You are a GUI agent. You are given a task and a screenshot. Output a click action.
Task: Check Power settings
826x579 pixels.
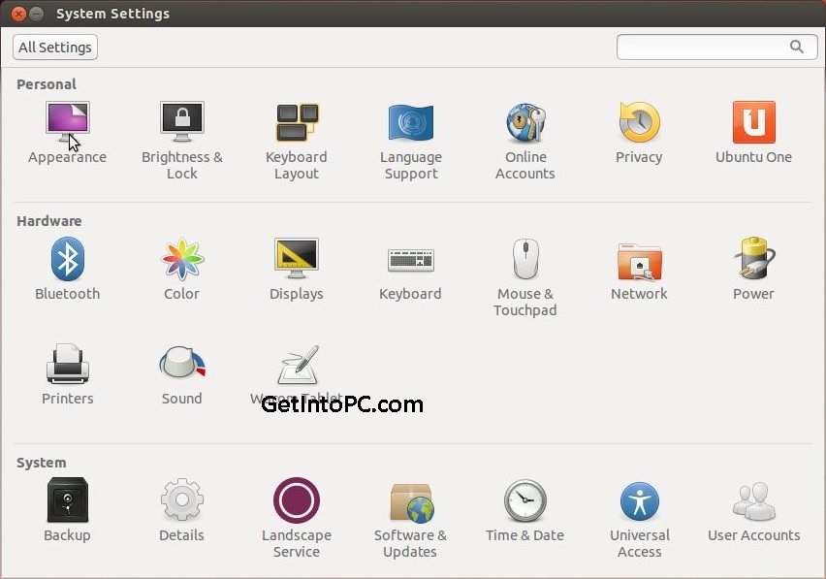(753, 258)
